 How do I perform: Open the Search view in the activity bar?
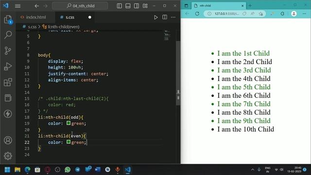[x=8, y=35]
